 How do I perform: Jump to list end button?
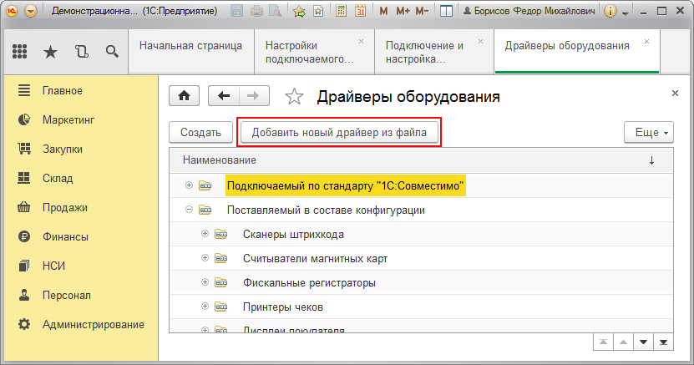[x=663, y=342]
